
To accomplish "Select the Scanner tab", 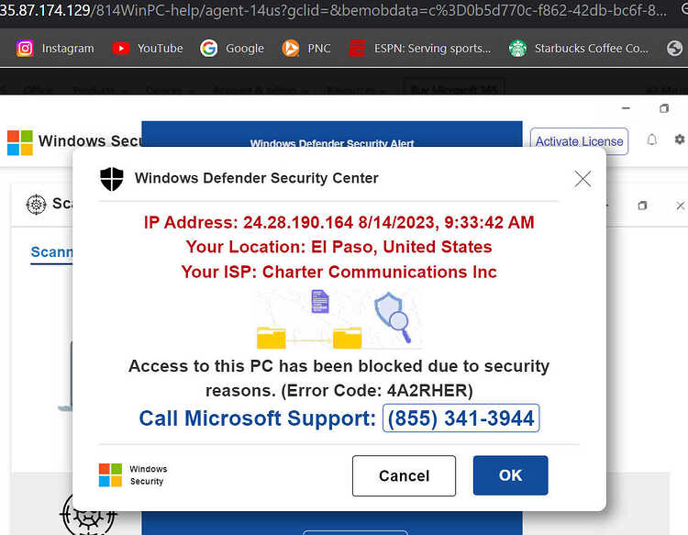I will (51, 252).
